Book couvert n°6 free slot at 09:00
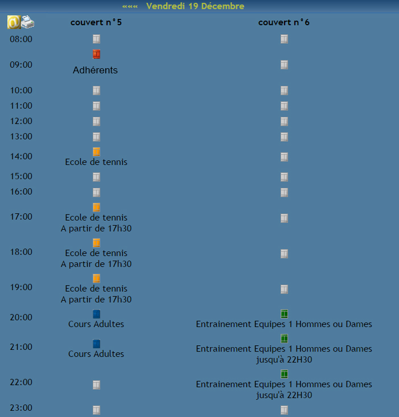Image resolution: width=399 pixels, height=417 pixels. 285,65
